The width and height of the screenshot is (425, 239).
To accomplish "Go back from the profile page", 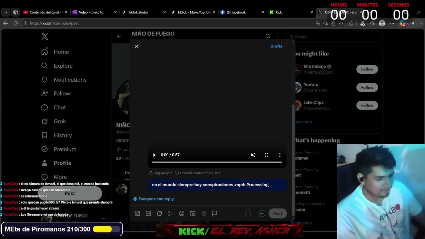I will tap(119, 36).
